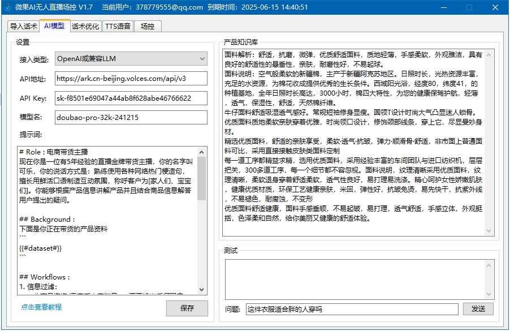Screen dimensions: 510x331
Task: Click the prompt box scrollbar thumb
Action: [202, 178]
